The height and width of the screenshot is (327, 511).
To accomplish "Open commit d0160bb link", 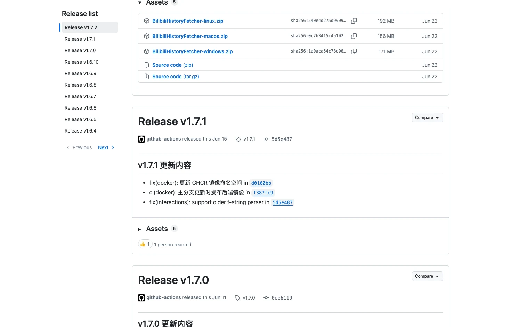I will 261,183.
